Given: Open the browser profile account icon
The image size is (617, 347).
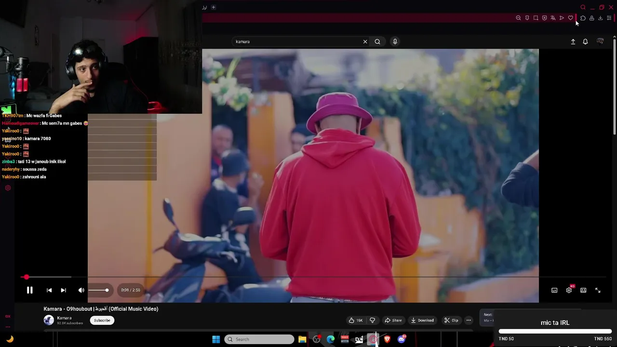Looking at the screenshot, I should (x=591, y=18).
